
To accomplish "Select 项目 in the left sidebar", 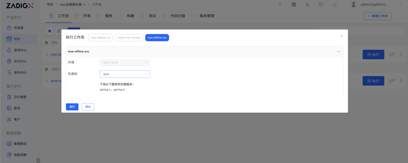I will [x=20, y=39].
